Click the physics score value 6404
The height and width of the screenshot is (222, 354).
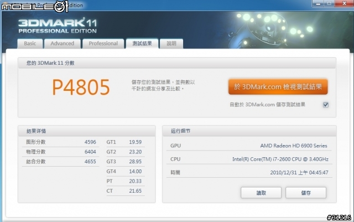click(x=90, y=152)
